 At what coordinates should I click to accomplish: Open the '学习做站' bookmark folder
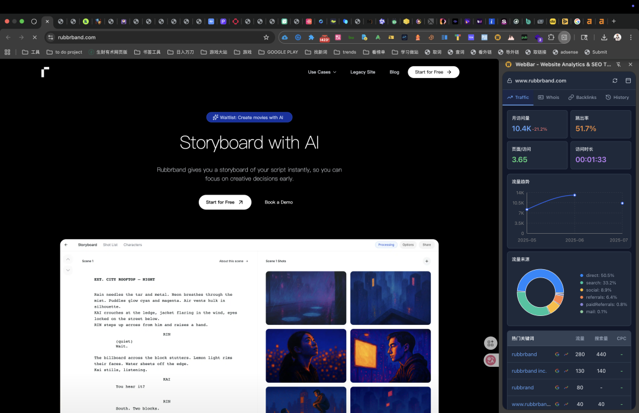pos(405,52)
